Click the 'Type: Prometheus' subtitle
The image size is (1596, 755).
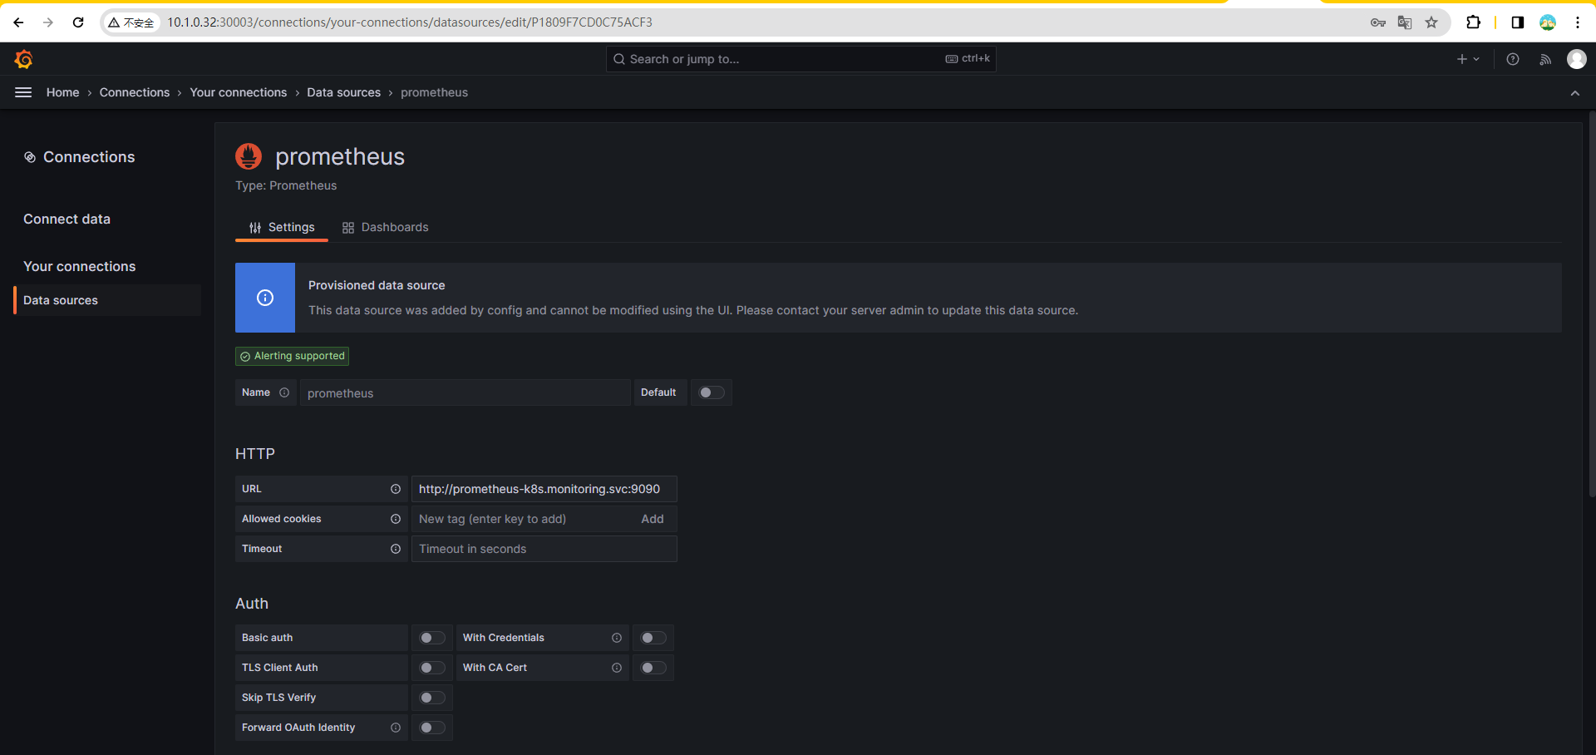coord(286,186)
